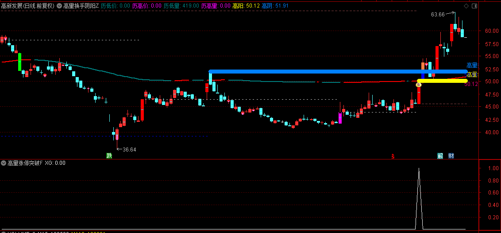Click the thick yellow horizontal level line
The height and width of the screenshot is (233, 501).
pyautogui.click(x=442, y=81)
